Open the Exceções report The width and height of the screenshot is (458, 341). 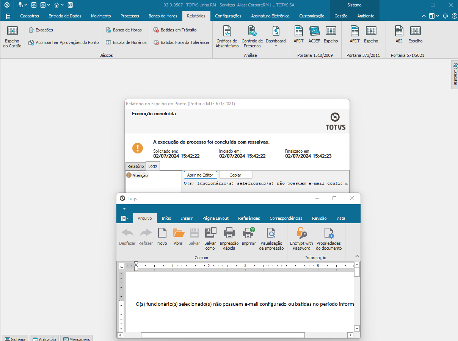pyautogui.click(x=41, y=30)
